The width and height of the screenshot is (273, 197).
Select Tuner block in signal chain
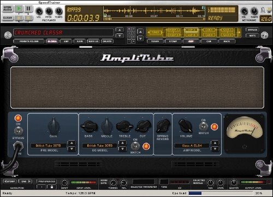pyautogui.click(x=155, y=32)
